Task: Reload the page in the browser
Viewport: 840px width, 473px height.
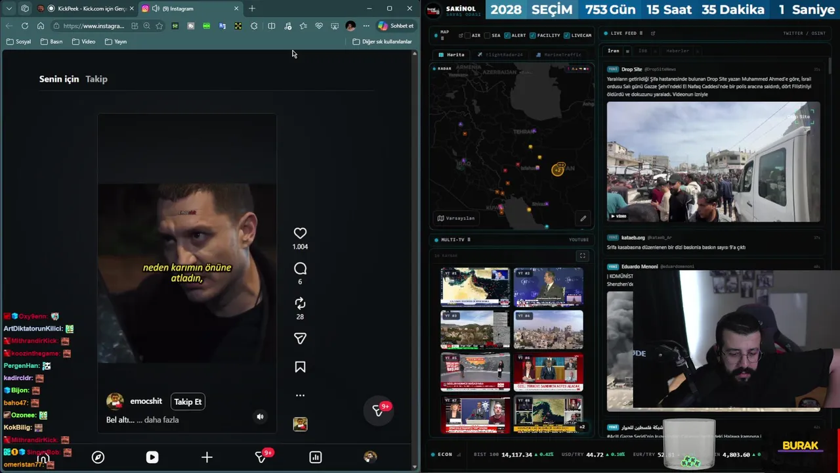Action: coord(25,26)
